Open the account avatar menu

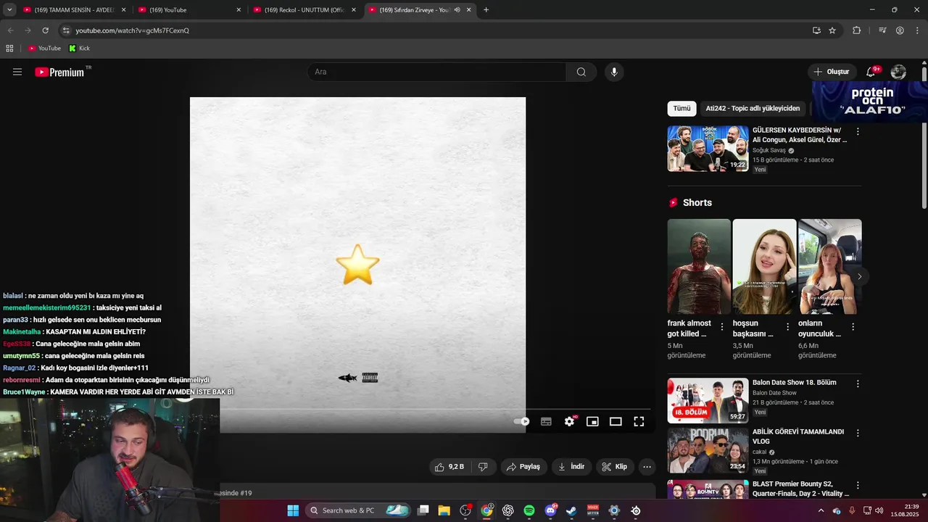point(898,72)
